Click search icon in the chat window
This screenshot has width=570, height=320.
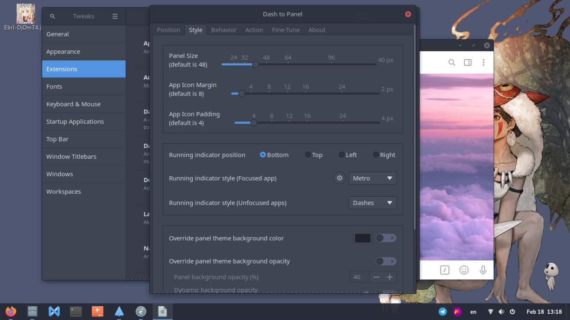(452, 63)
